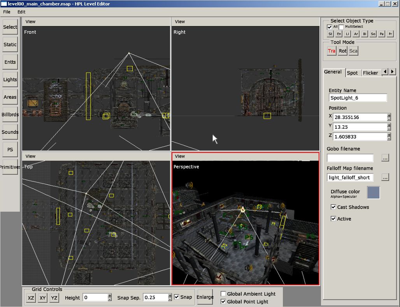The height and width of the screenshot is (307, 400).
Task: Select the Lights tool in left sidebar
Action: click(10, 79)
